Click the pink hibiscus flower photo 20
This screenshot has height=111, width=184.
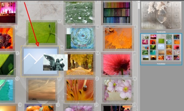point(117,64)
